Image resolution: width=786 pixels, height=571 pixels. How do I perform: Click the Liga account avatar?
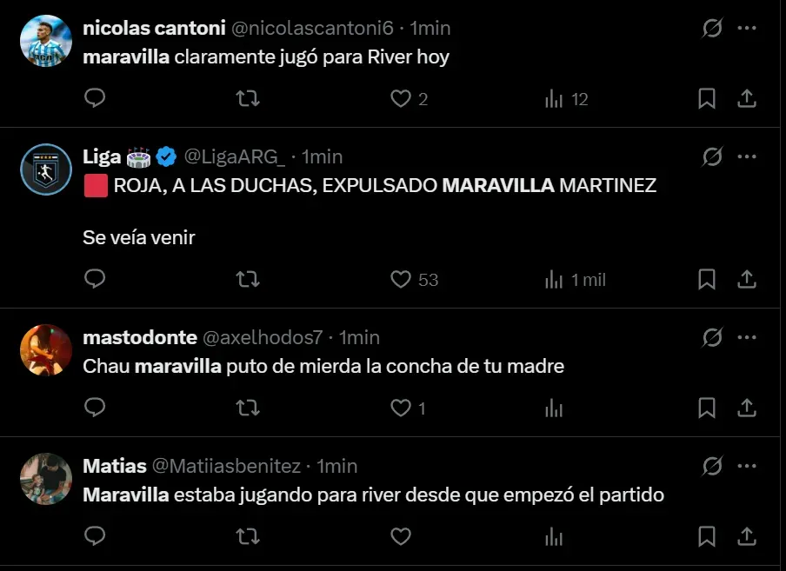click(x=45, y=169)
